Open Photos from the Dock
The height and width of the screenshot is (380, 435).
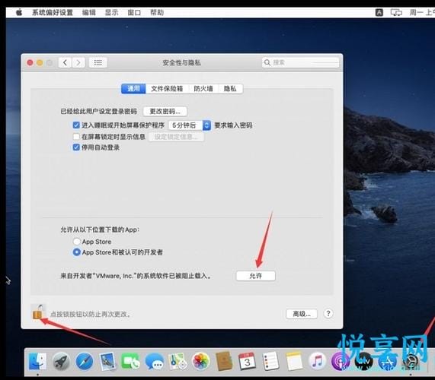(200, 361)
